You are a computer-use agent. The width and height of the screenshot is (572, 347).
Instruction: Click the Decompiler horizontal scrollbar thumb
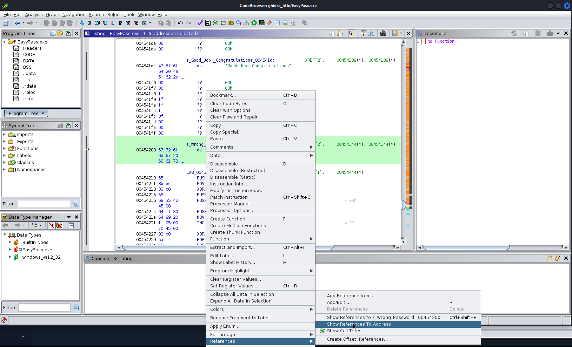(x=466, y=247)
